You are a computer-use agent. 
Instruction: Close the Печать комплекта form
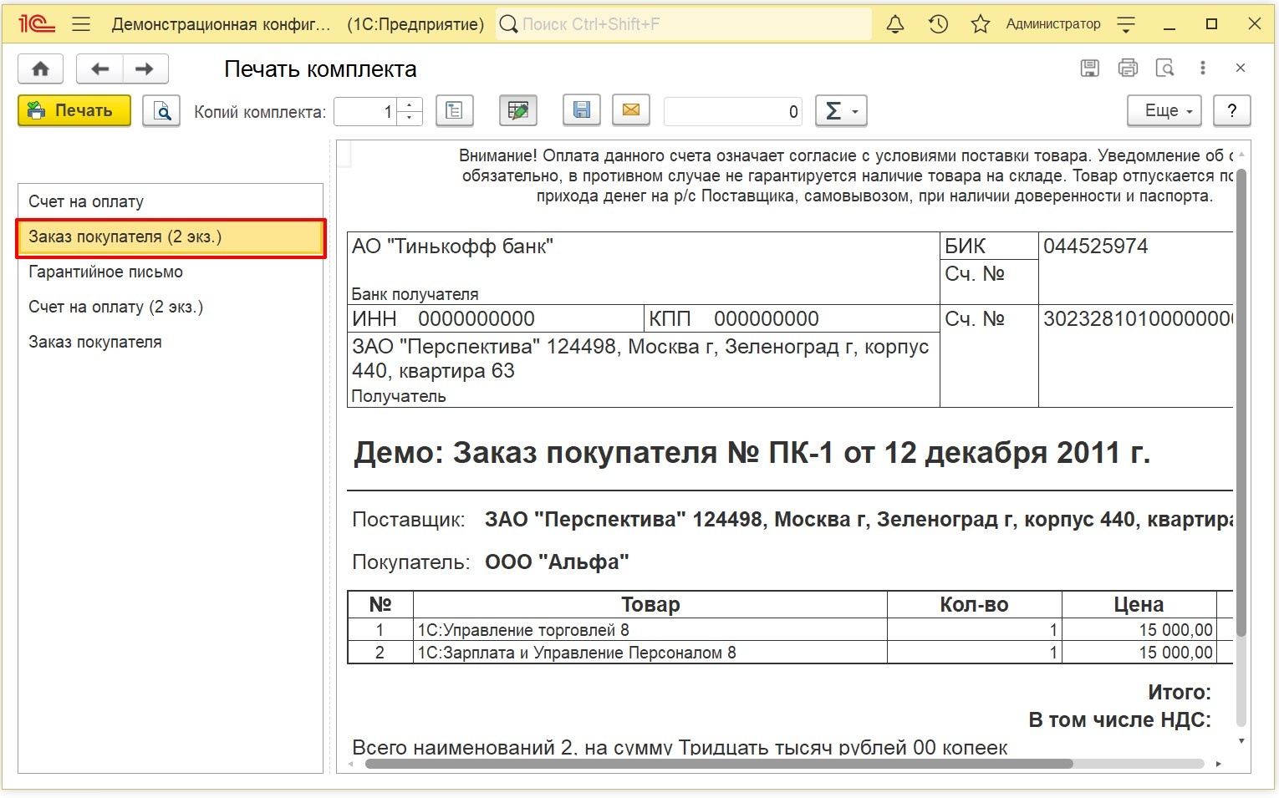pos(1241,69)
